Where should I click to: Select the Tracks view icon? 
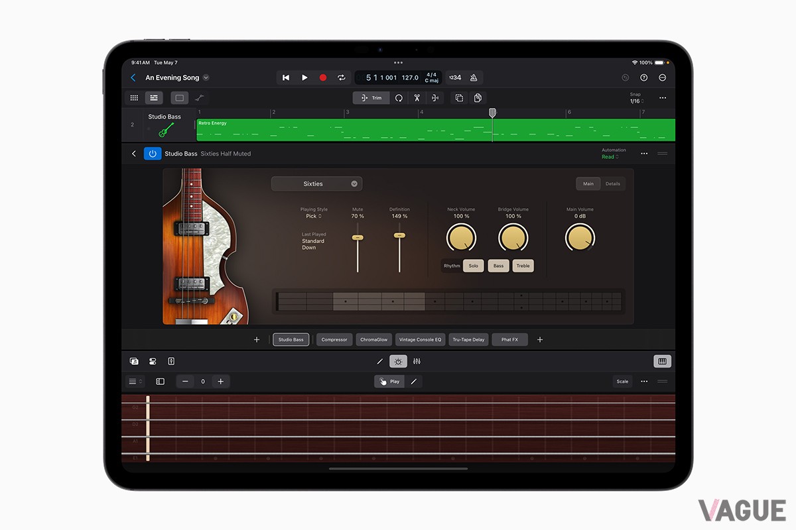point(154,97)
